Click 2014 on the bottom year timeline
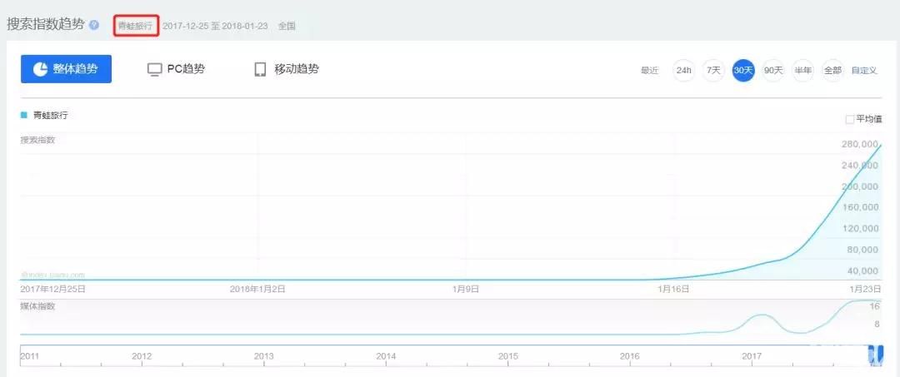The width and height of the screenshot is (900, 377). 386,356
